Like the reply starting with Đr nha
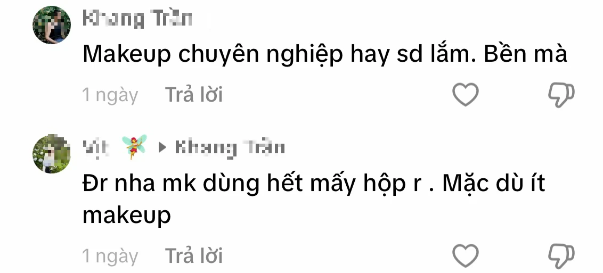The height and width of the screenshot is (273, 603). (466, 255)
